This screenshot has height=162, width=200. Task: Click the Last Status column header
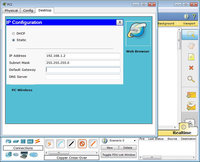156,139
